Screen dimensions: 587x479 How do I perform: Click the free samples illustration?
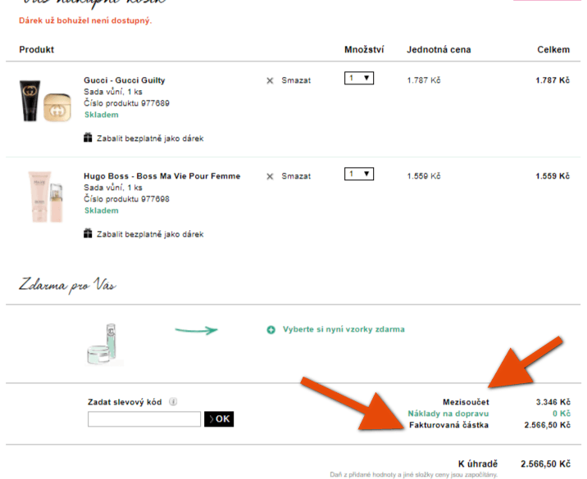click(x=103, y=344)
